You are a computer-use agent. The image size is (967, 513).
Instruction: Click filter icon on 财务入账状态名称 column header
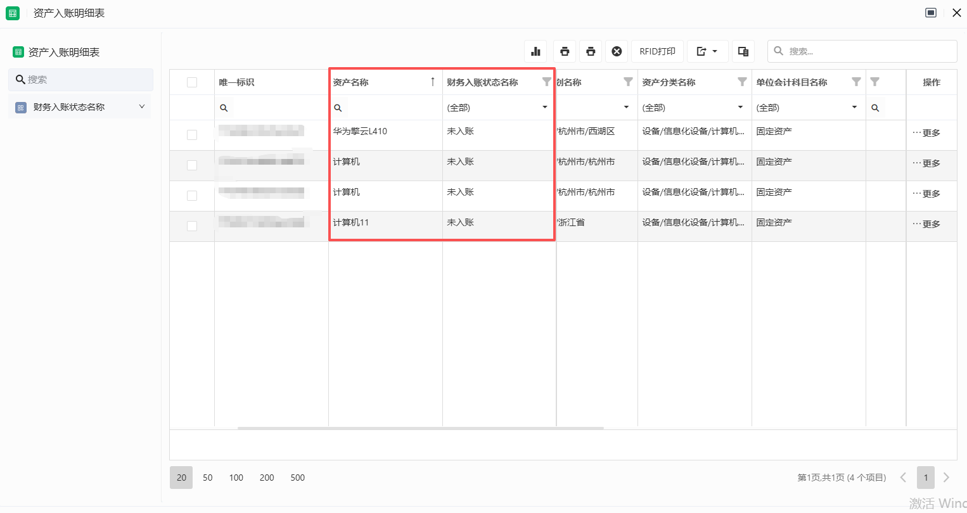point(546,82)
